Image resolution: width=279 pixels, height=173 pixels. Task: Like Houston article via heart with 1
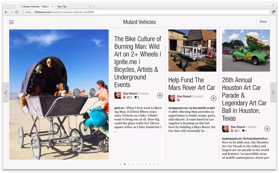244,131
